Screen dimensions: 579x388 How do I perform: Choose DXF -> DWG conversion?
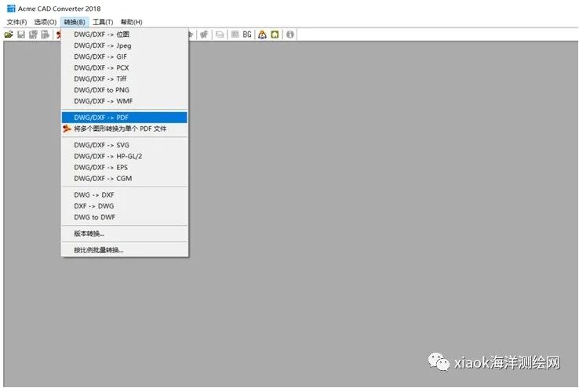click(x=125, y=206)
